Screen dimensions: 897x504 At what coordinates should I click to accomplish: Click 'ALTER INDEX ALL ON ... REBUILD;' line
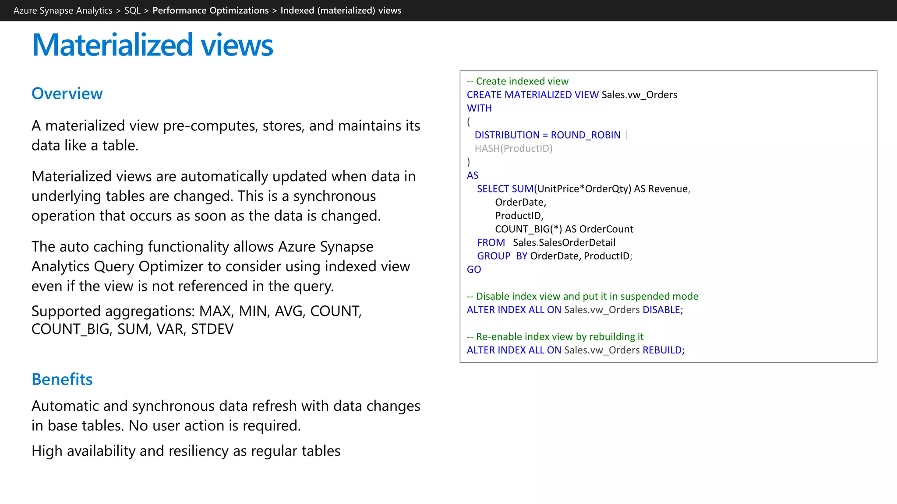click(x=576, y=350)
